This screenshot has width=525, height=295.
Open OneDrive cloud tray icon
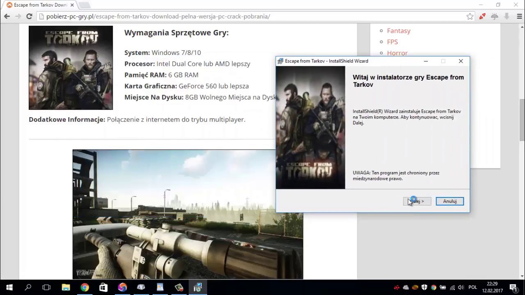coord(406,287)
